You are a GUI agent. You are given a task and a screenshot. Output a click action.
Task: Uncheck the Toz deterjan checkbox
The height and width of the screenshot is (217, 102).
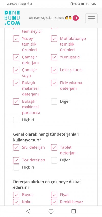(x=16, y=160)
